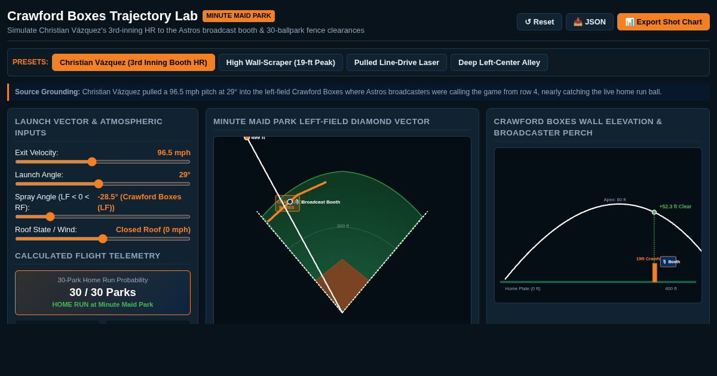Select High Wall-Scraper preset
The width and height of the screenshot is (717, 376).
[281, 63]
